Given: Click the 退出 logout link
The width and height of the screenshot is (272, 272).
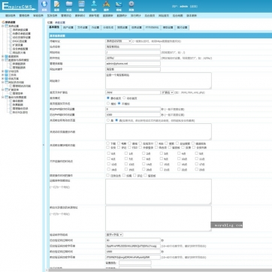Looking at the screenshot, I should pos(193,6).
